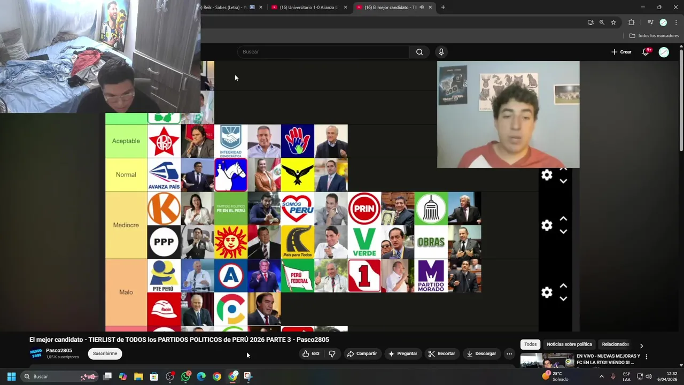
Task: Click the Aceptable tier label
Action: point(126,141)
